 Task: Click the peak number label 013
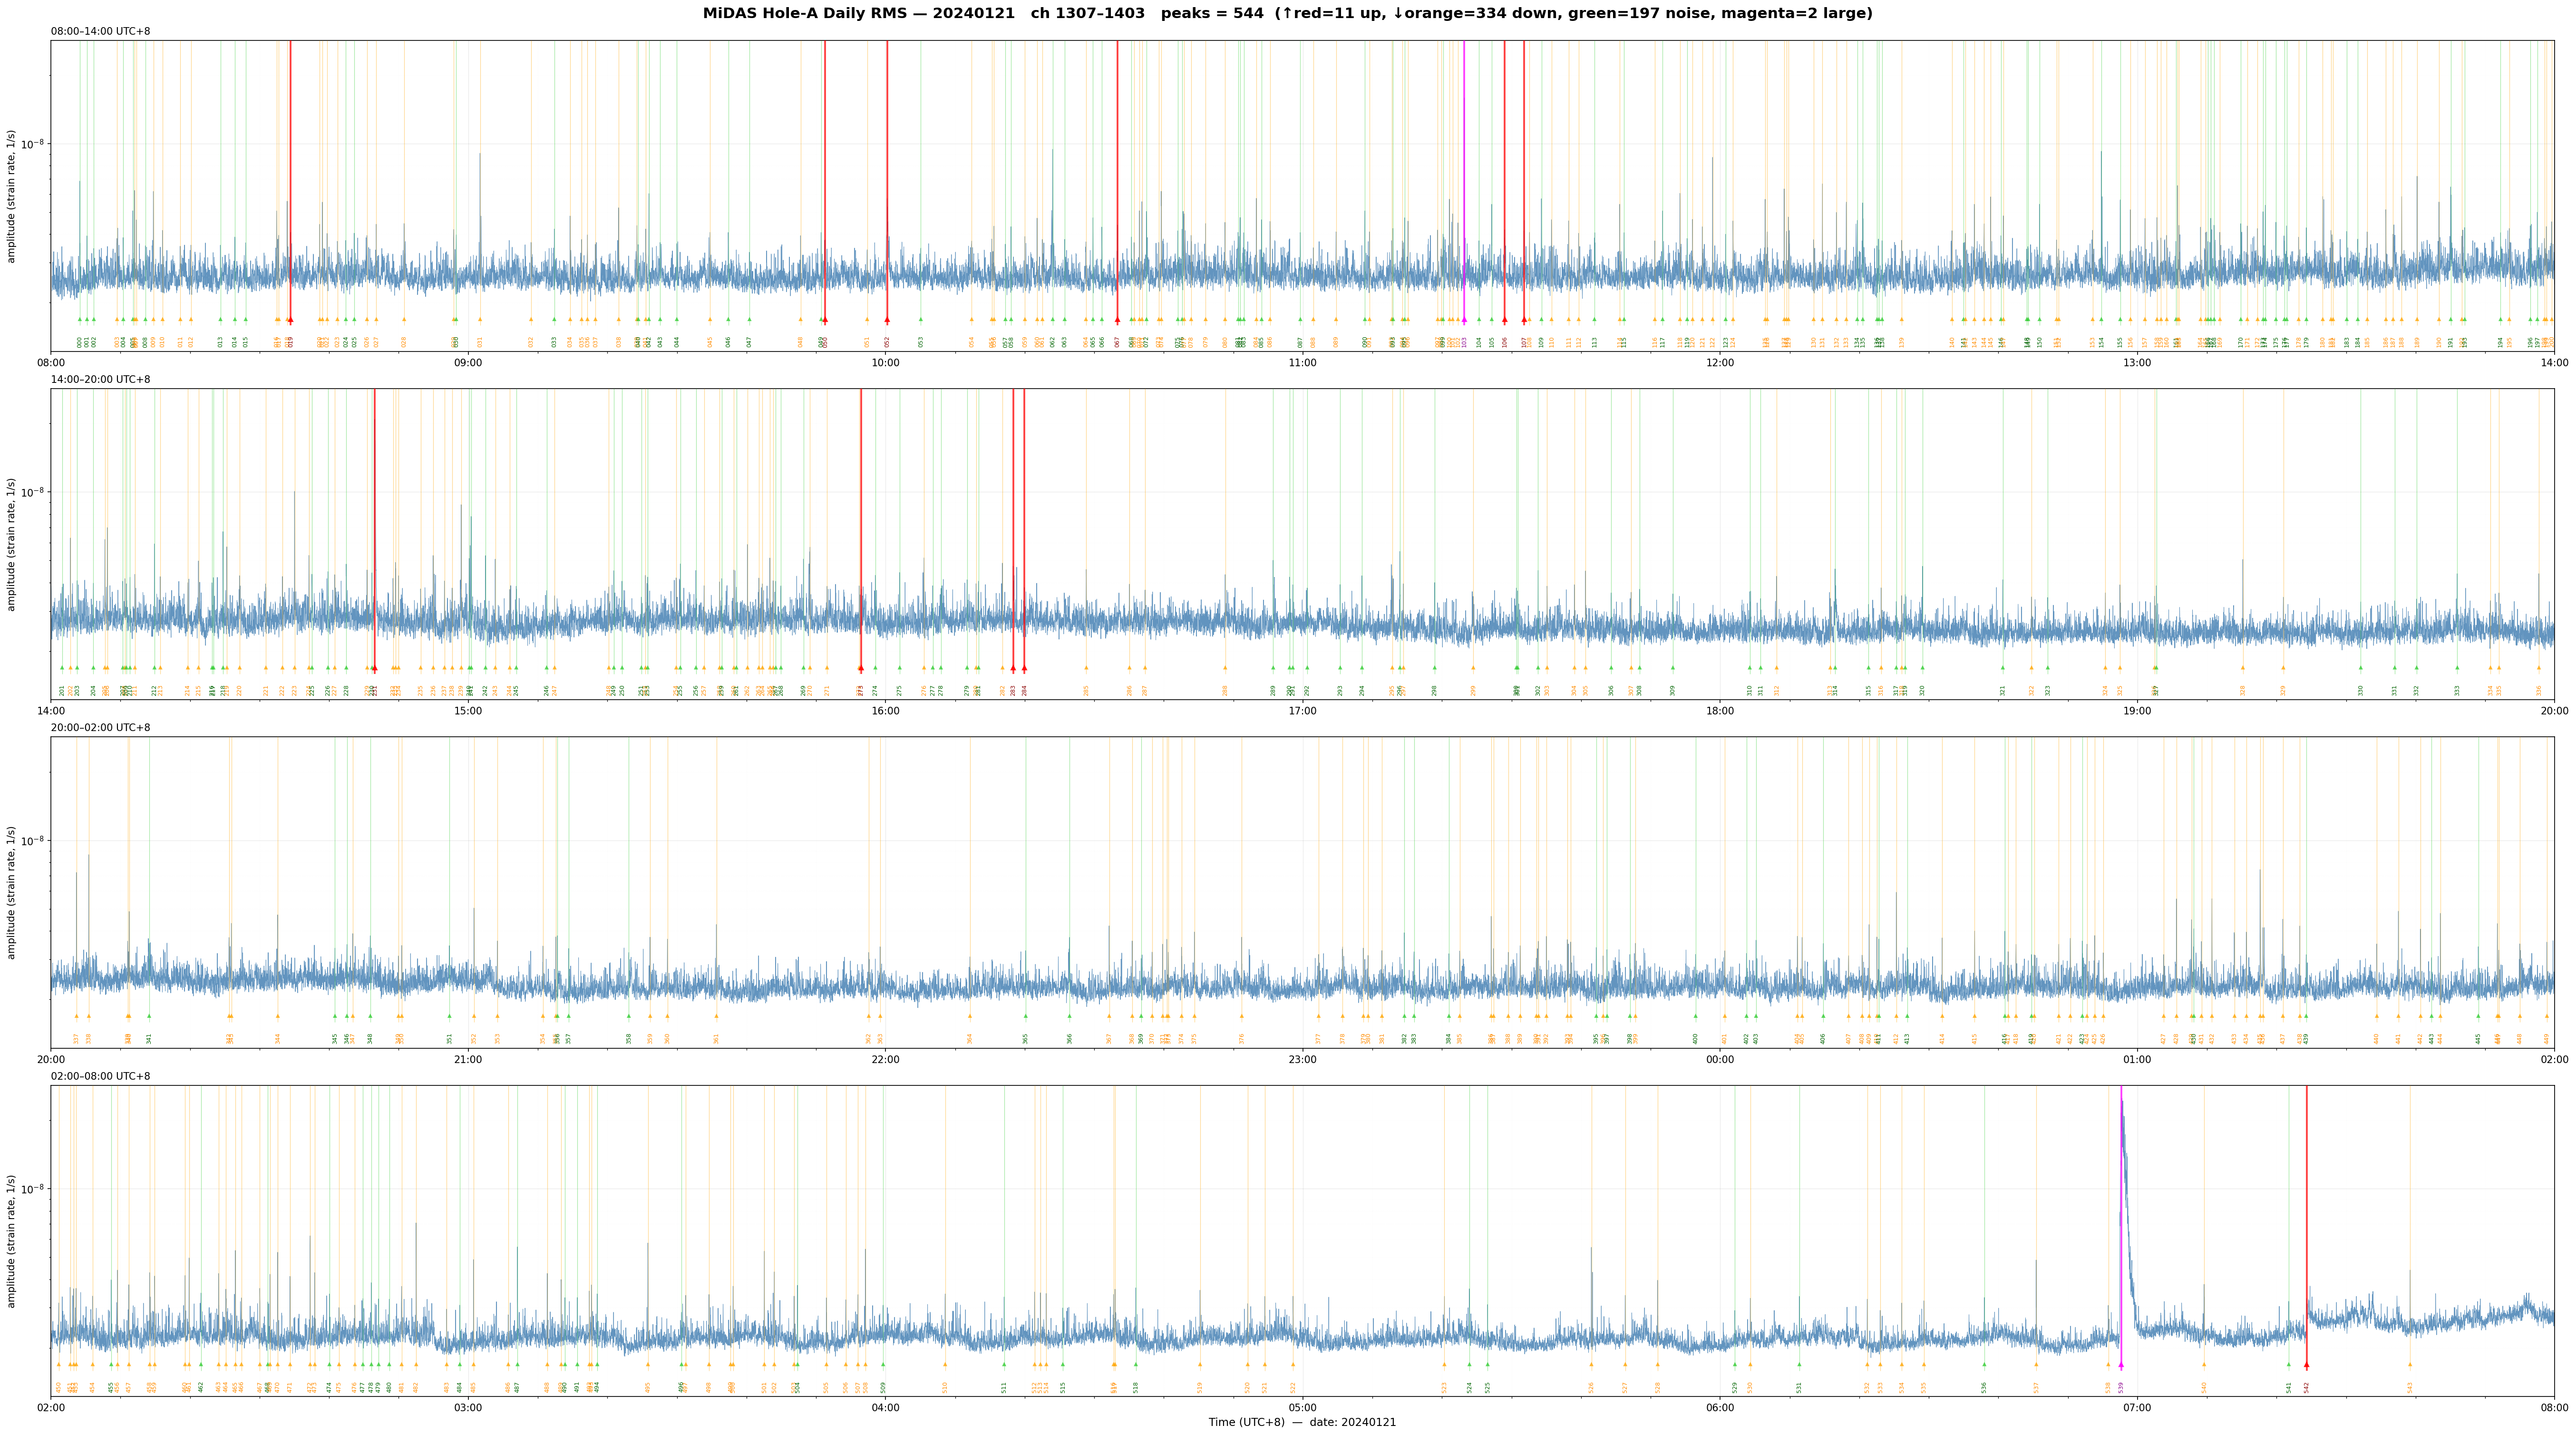click(221, 342)
